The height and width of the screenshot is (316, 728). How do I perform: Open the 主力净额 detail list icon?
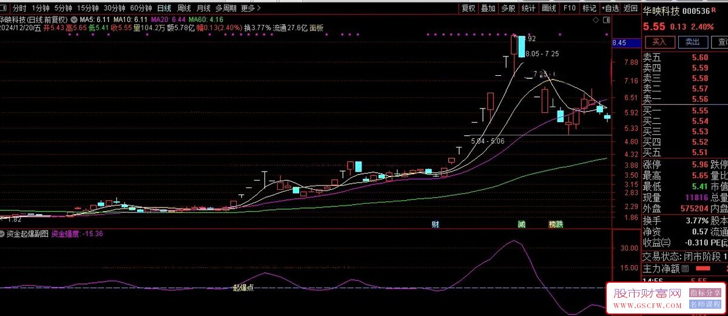coord(685,269)
